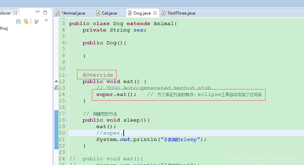The width and height of the screenshot is (304, 165).
Task: Click line number 16 in the gutter
Action: (x=62, y=107)
